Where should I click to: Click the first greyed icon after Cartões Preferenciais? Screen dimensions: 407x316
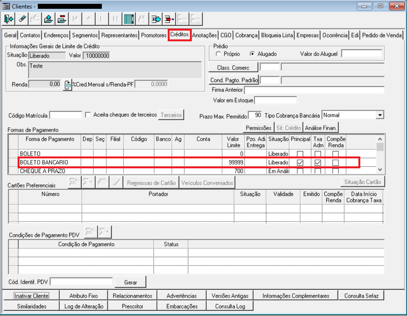74,182
